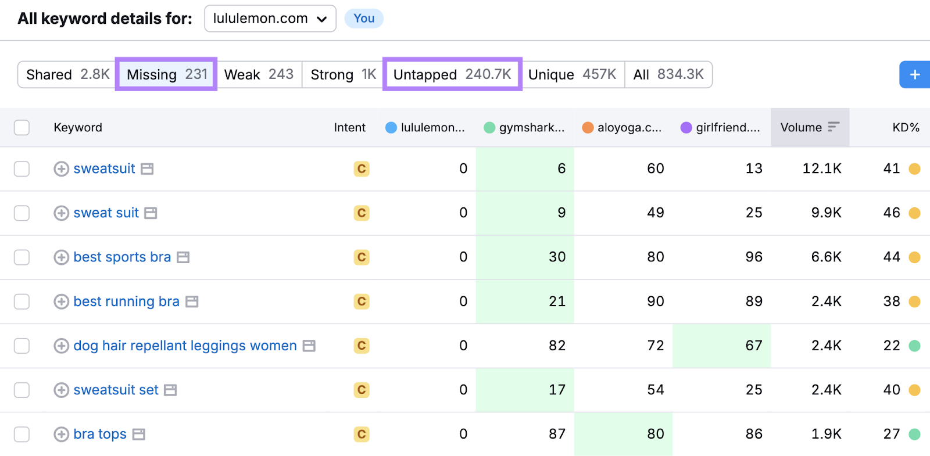The image size is (930, 456).
Task: Open SERP snapshot icon next to sweatsuit
Action: point(148,169)
